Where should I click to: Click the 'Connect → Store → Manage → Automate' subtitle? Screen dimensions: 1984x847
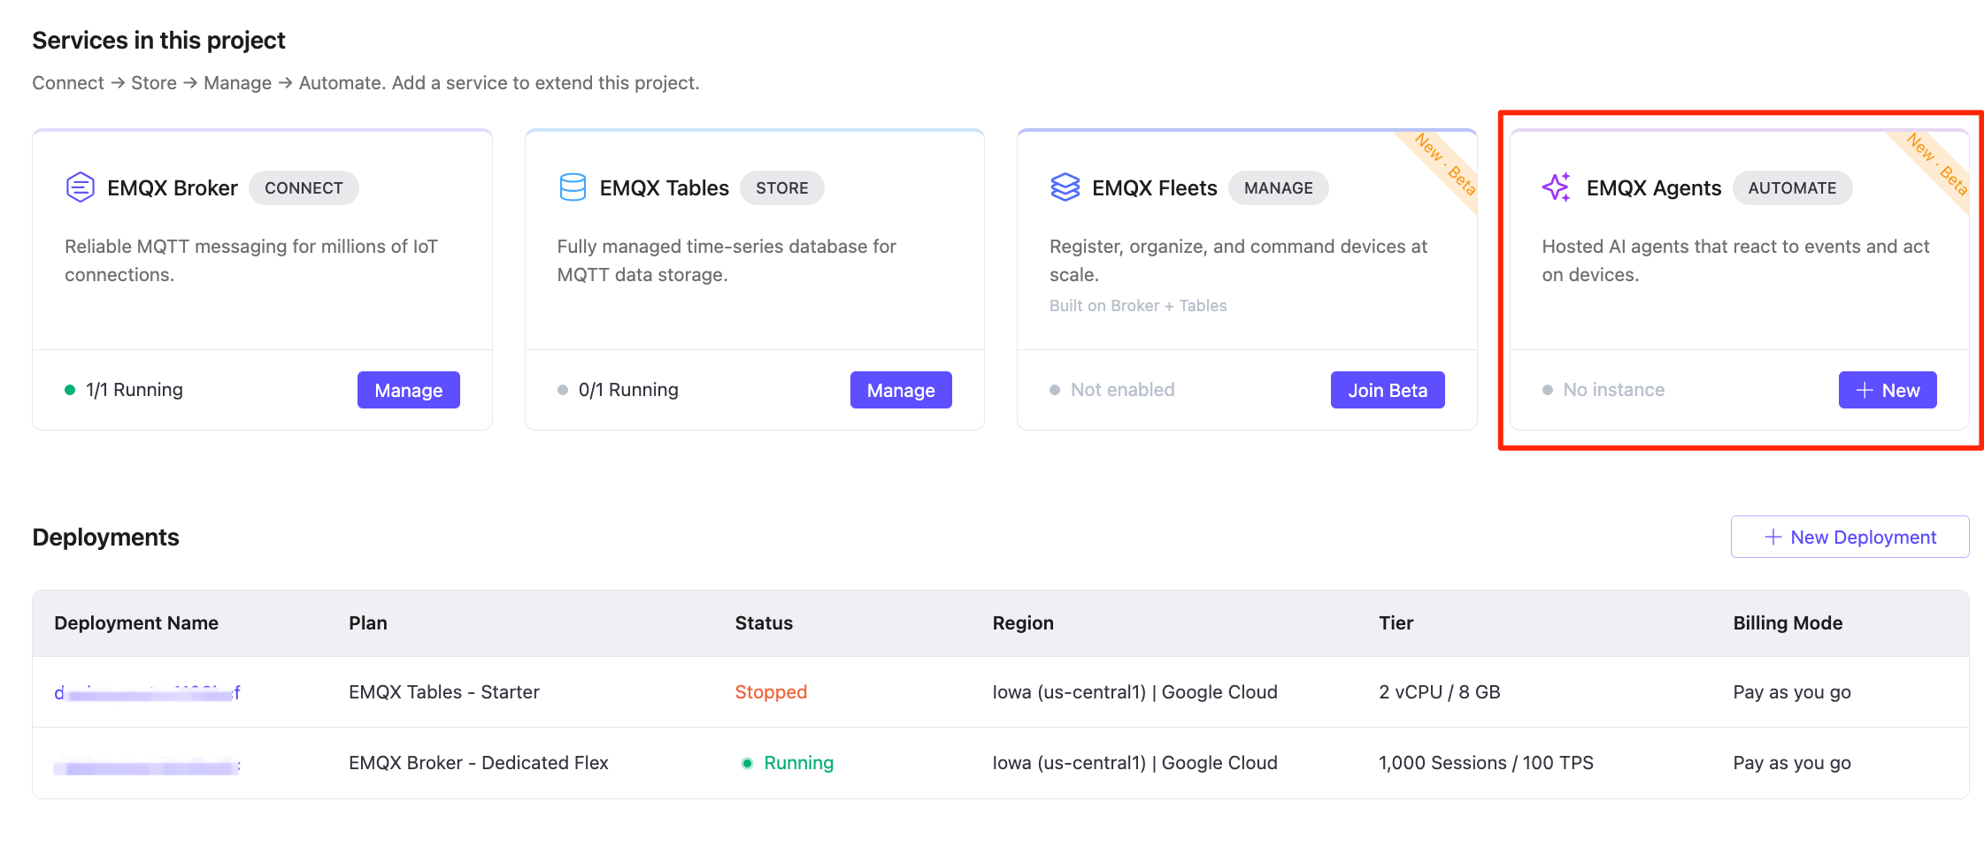click(x=365, y=83)
